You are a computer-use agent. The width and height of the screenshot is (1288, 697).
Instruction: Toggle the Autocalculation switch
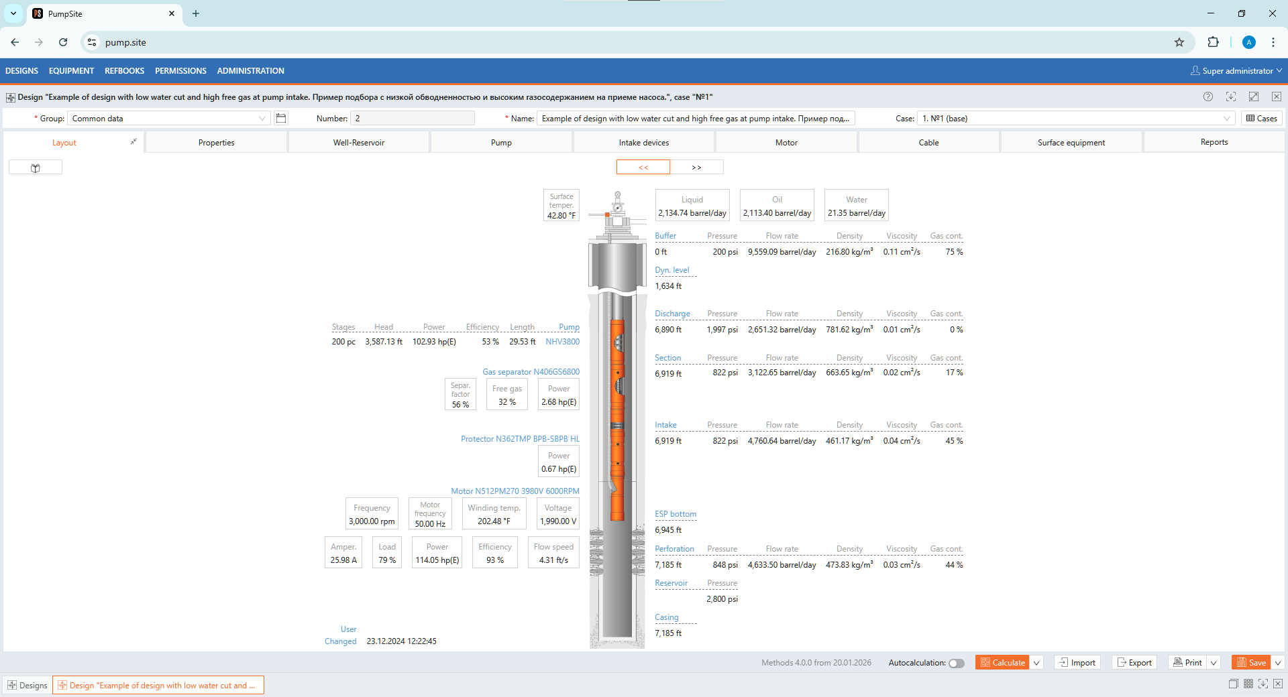coord(957,663)
